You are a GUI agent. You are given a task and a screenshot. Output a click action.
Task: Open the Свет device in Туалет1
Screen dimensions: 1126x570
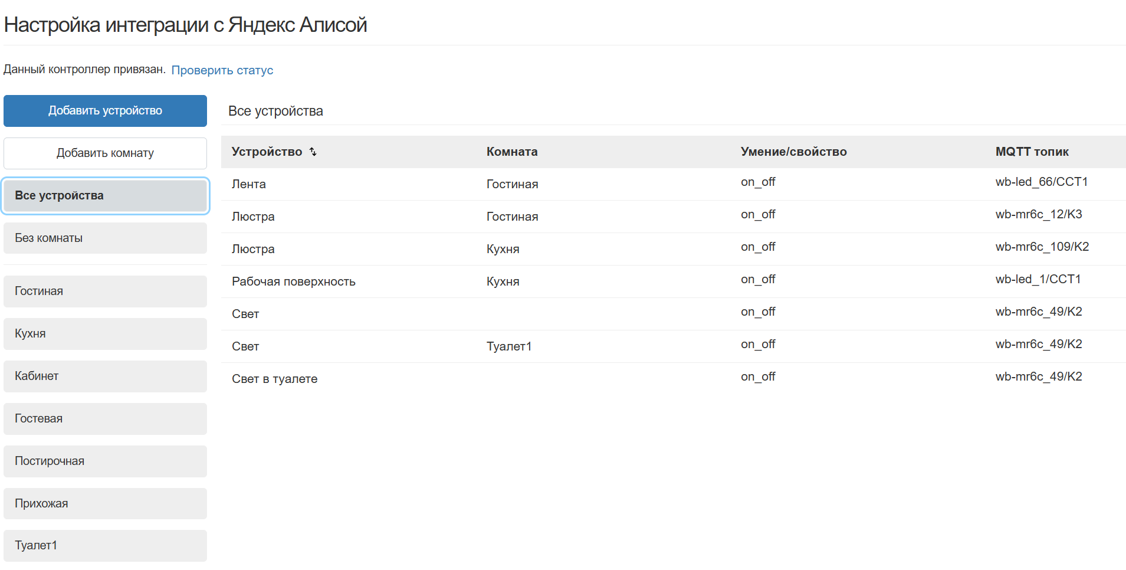tap(245, 347)
